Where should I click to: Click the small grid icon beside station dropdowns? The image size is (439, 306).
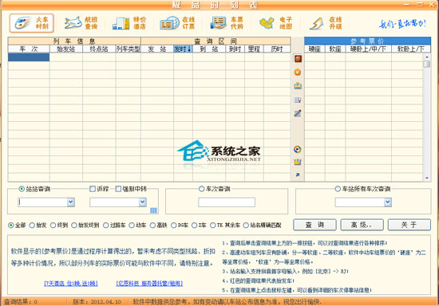point(153,210)
